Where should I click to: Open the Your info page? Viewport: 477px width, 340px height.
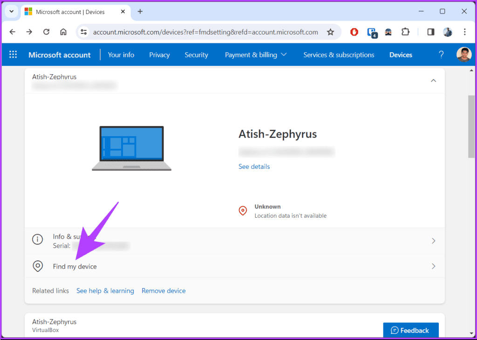tap(121, 55)
